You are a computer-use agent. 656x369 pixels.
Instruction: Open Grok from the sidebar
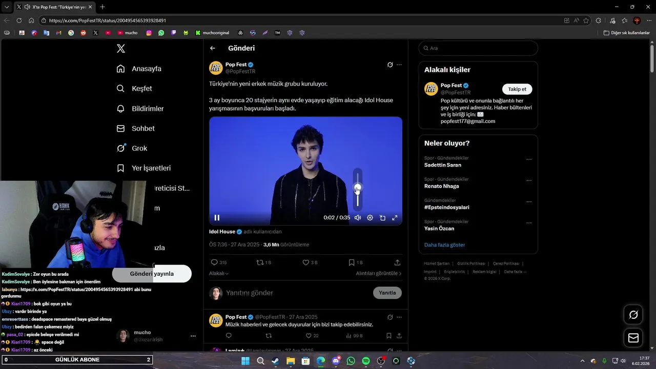coord(132,148)
